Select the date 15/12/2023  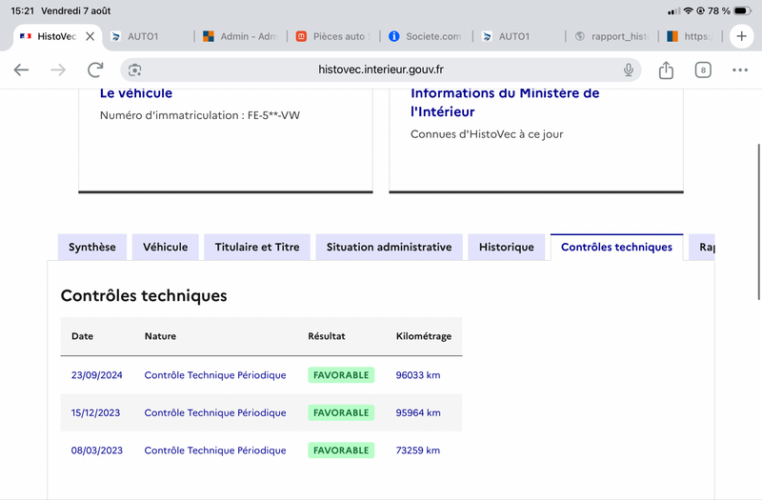pyautogui.click(x=96, y=412)
